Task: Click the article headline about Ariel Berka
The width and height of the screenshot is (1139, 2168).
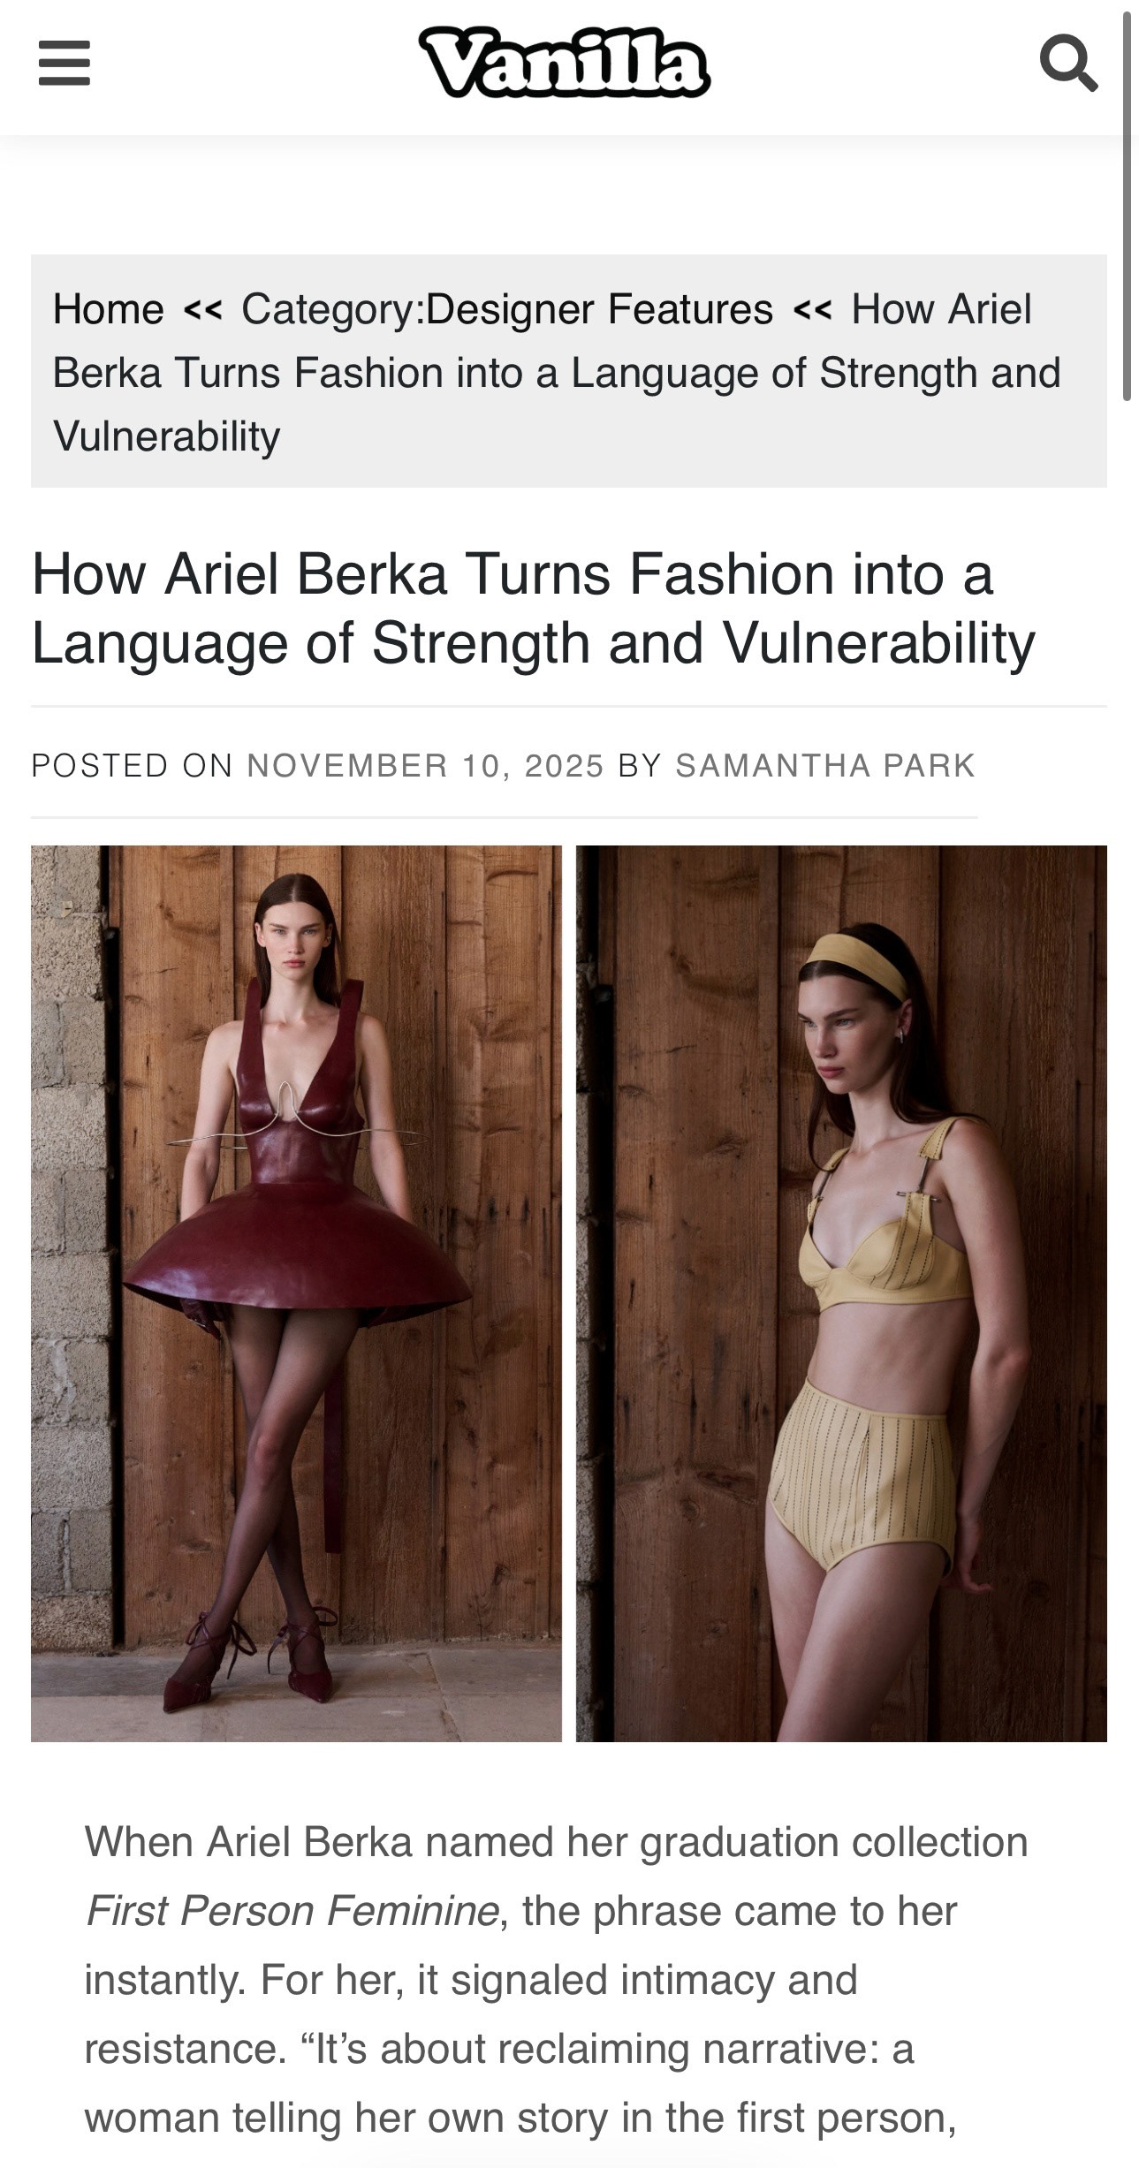Action: tap(533, 608)
